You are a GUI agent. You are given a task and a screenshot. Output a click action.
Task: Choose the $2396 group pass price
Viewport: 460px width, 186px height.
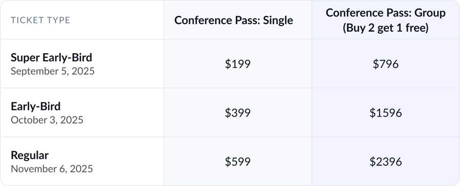click(x=385, y=161)
